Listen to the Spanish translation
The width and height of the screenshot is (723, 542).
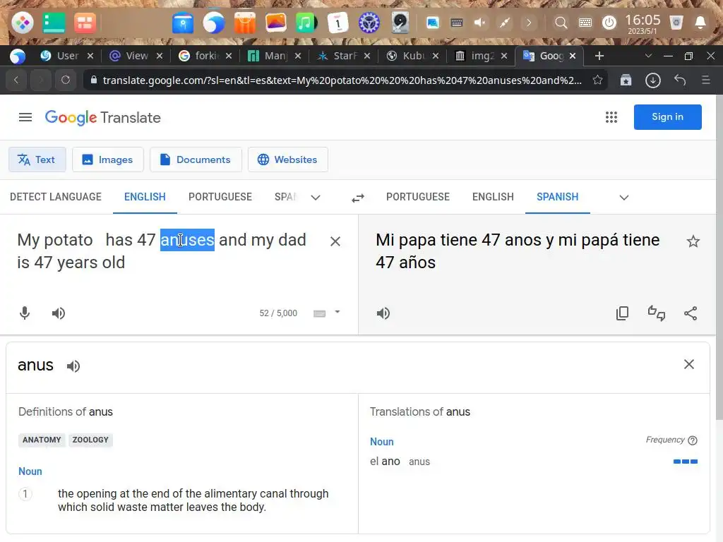(x=383, y=313)
